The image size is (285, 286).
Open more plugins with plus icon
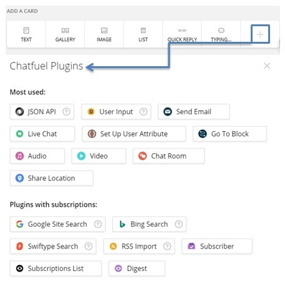[x=260, y=34]
